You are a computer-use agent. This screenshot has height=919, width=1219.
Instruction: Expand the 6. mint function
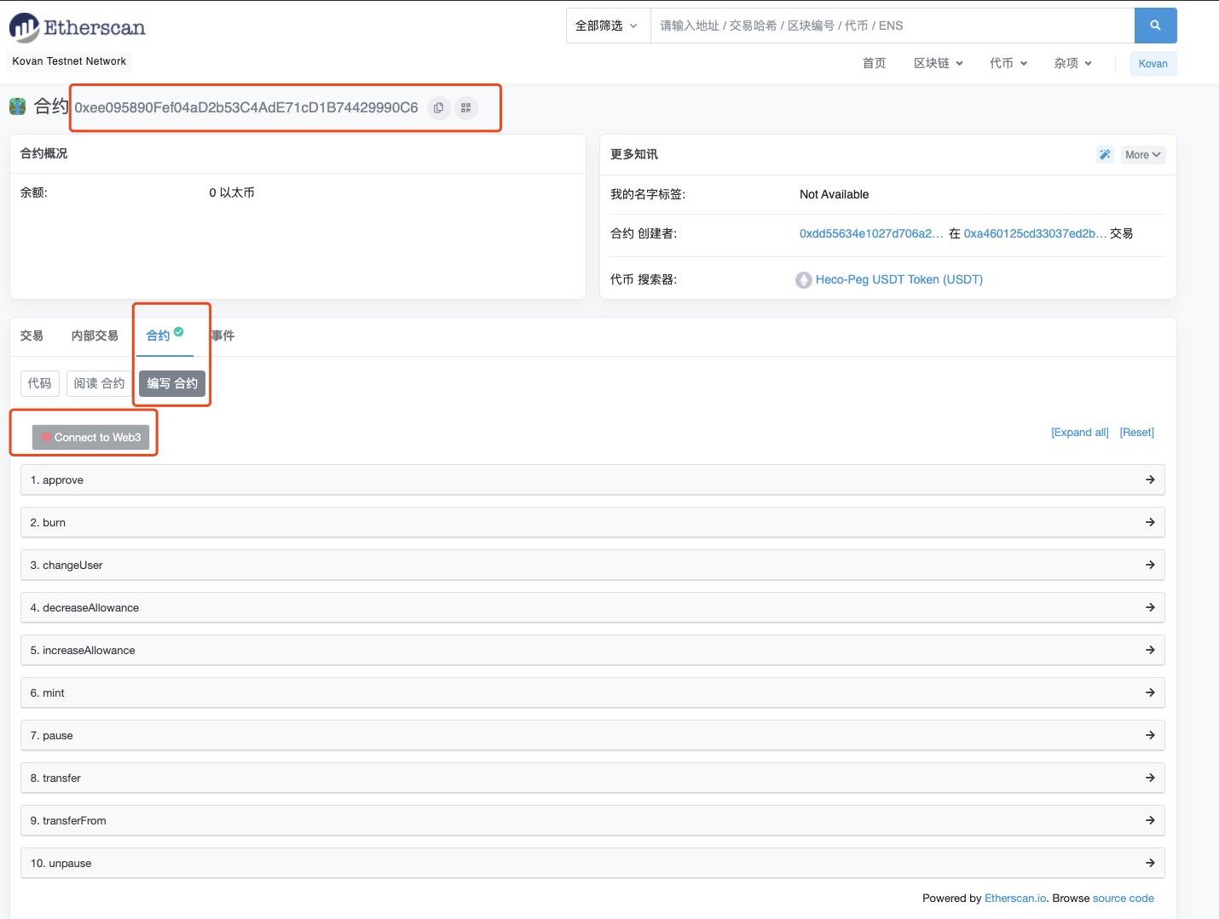(592, 692)
